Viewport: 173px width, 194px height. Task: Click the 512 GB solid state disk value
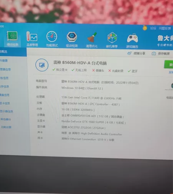(93, 116)
